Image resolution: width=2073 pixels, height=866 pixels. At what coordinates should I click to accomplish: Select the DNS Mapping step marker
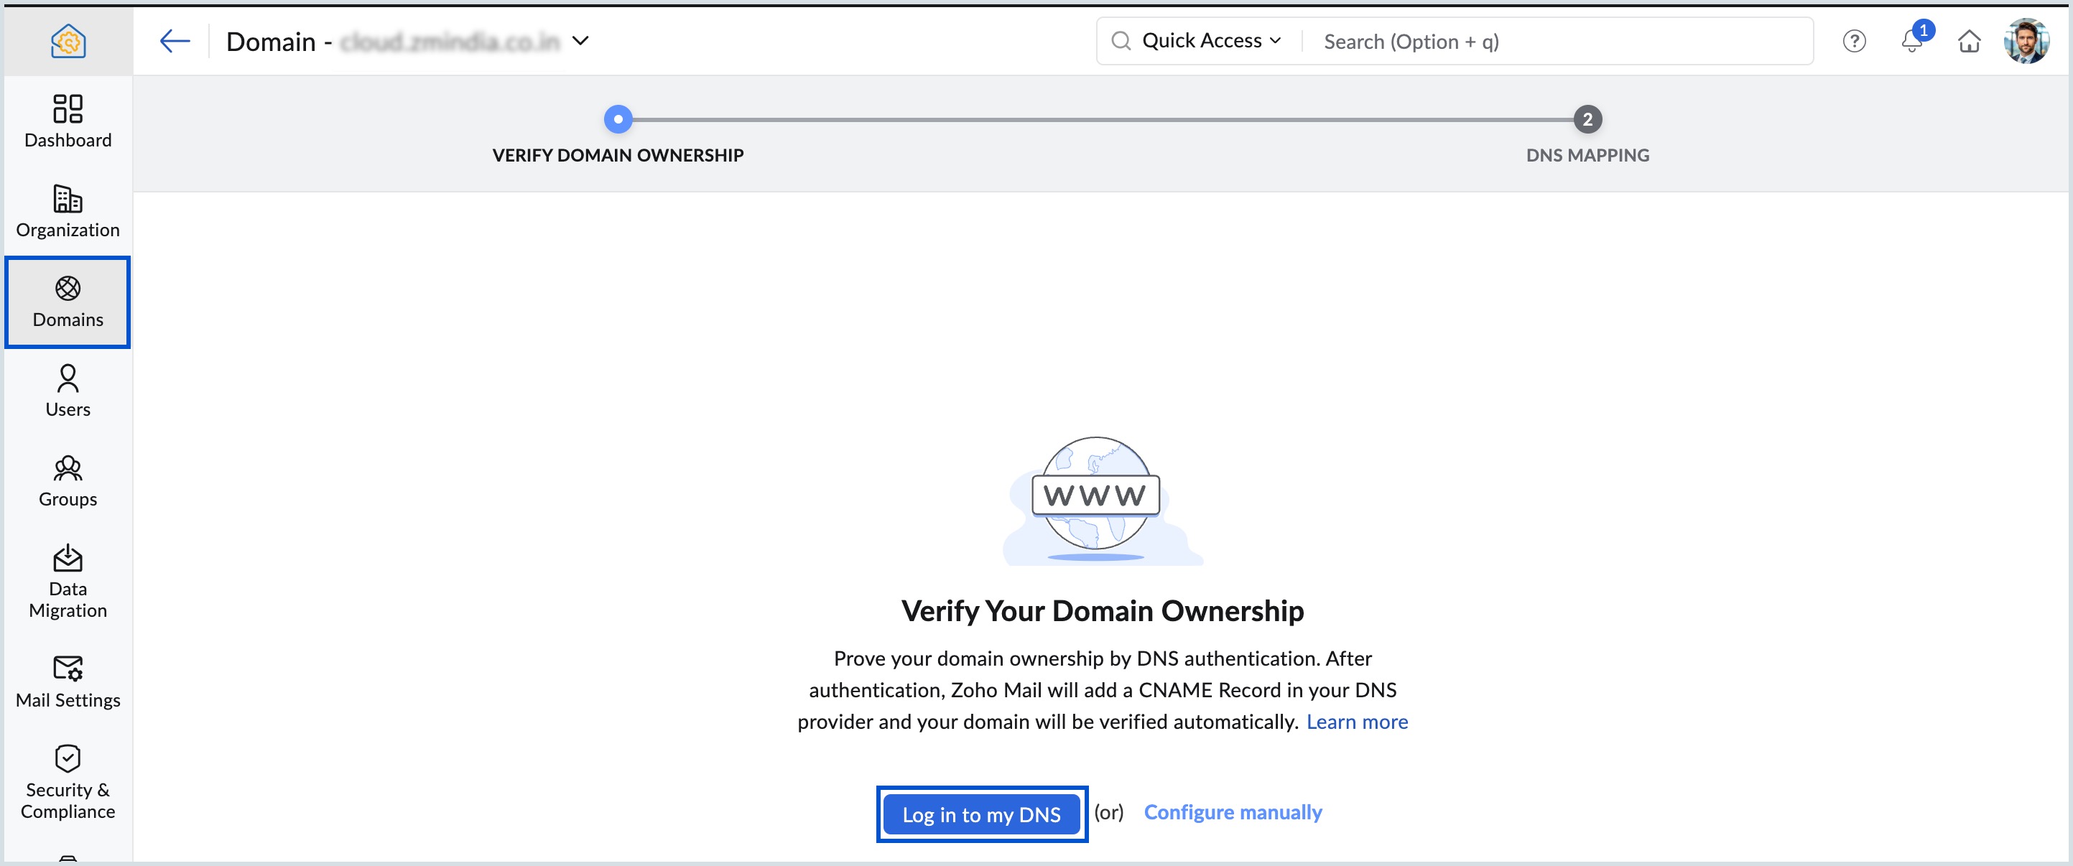(1586, 119)
